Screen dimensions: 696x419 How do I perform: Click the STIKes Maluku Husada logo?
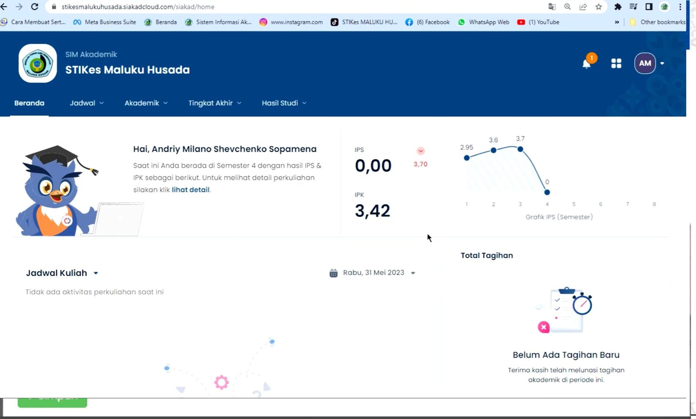(x=38, y=63)
